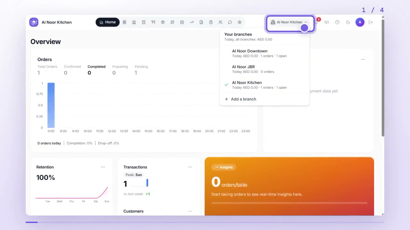
Task: Open more options on the payment card
Action: pyautogui.click(x=363, y=59)
